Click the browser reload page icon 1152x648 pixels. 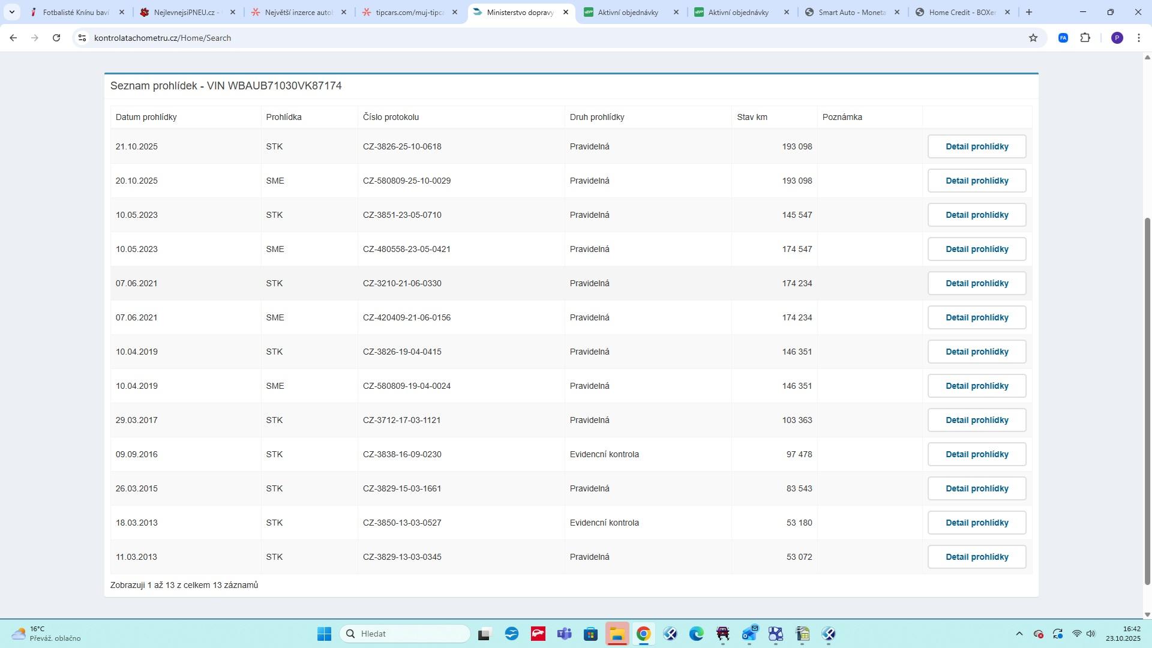[x=56, y=38]
